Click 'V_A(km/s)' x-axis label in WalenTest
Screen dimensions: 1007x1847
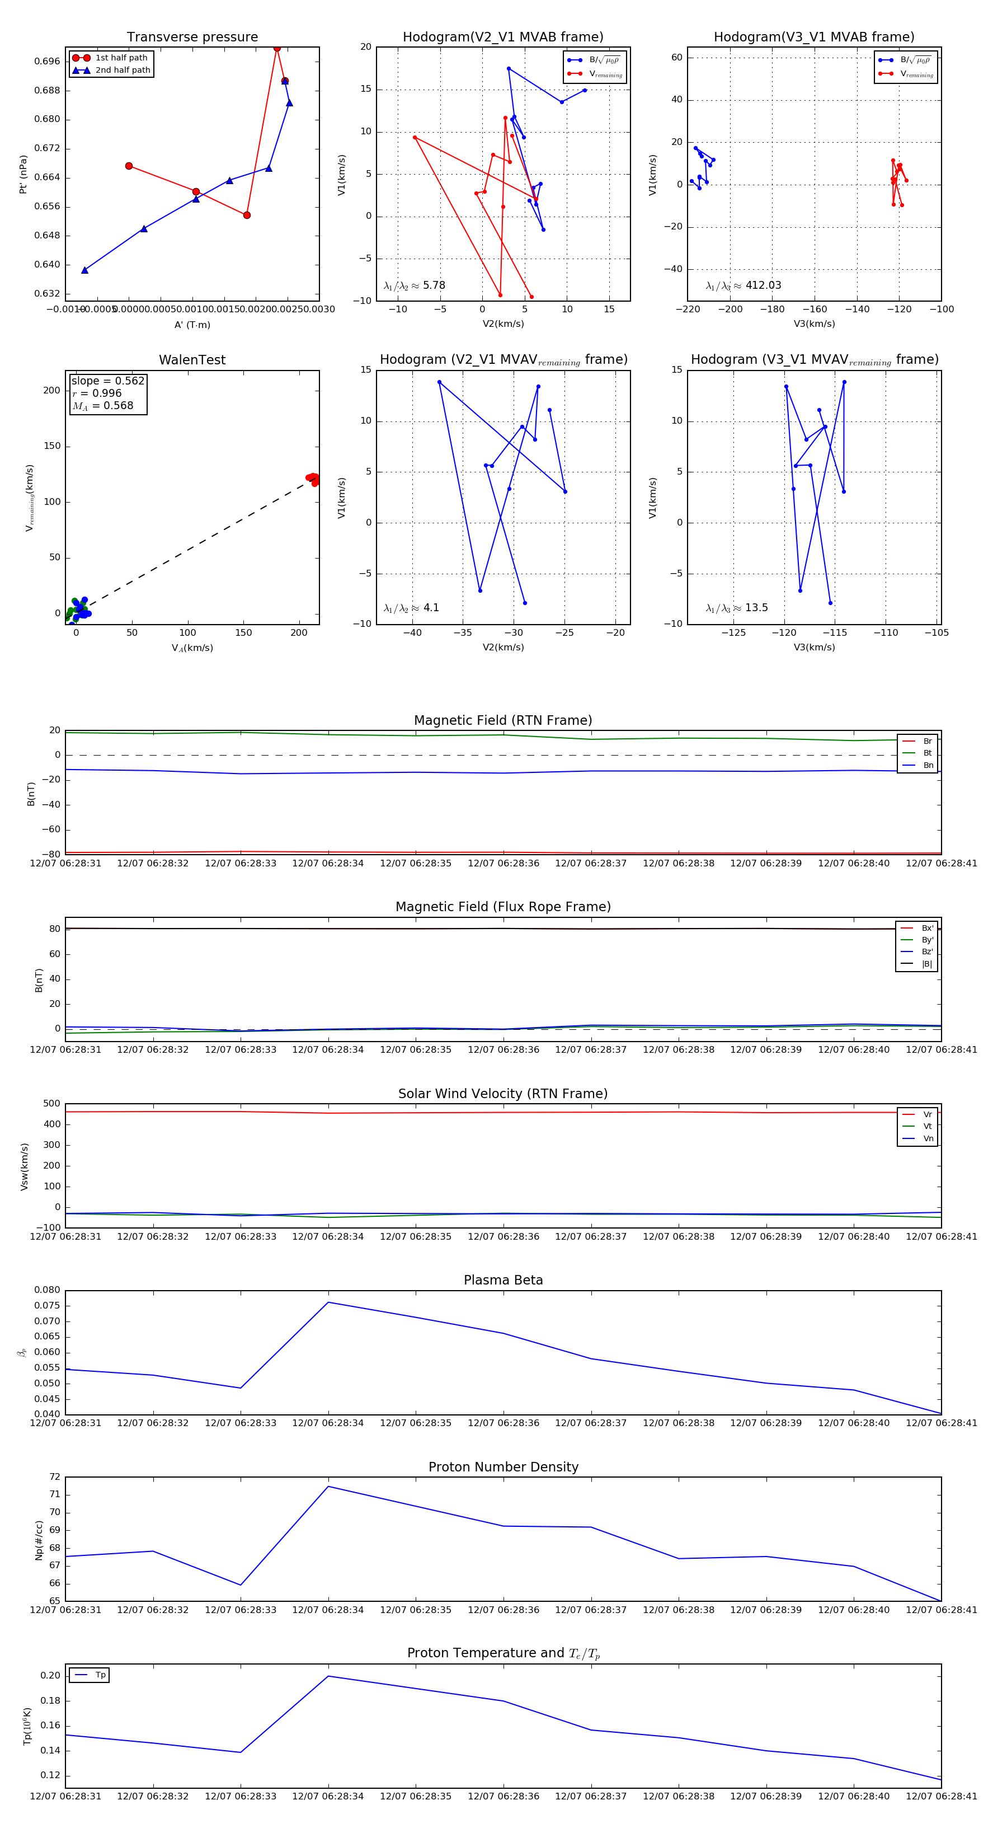[x=192, y=648]
